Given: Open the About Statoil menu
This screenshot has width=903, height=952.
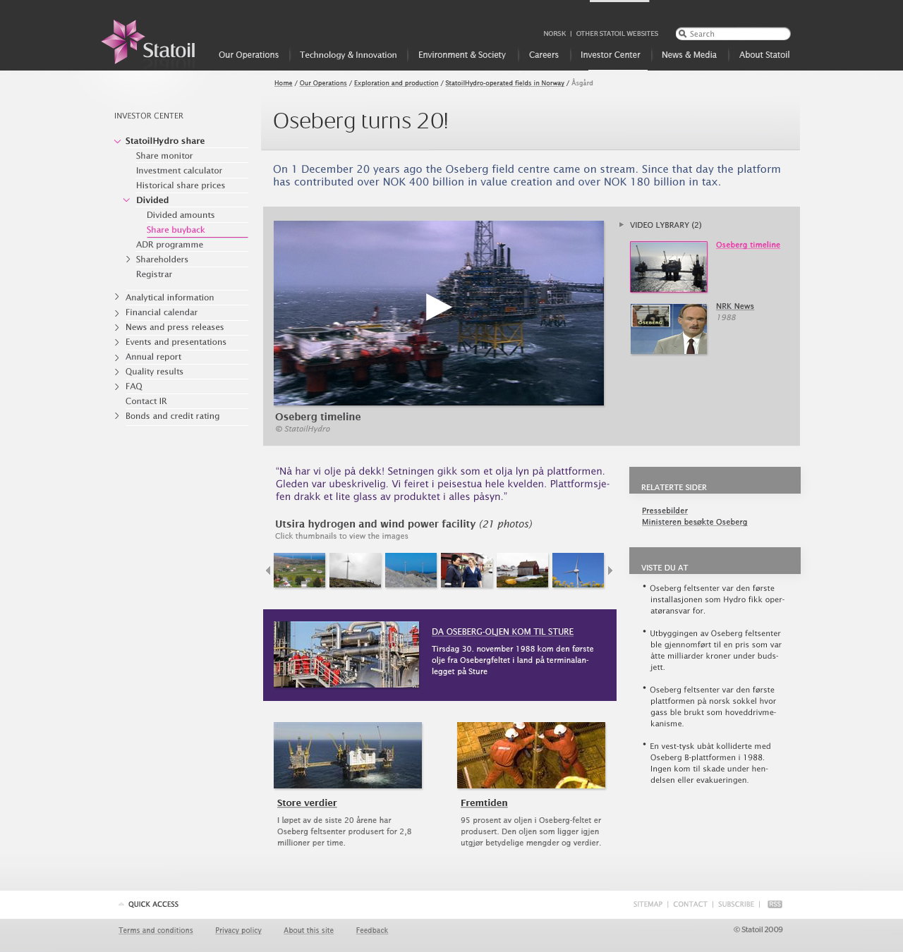Looking at the screenshot, I should [764, 55].
